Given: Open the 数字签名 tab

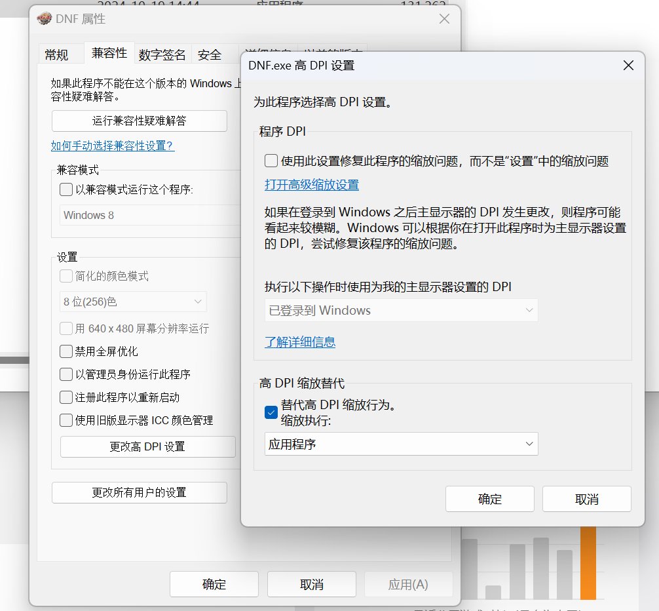Looking at the screenshot, I should [x=162, y=54].
